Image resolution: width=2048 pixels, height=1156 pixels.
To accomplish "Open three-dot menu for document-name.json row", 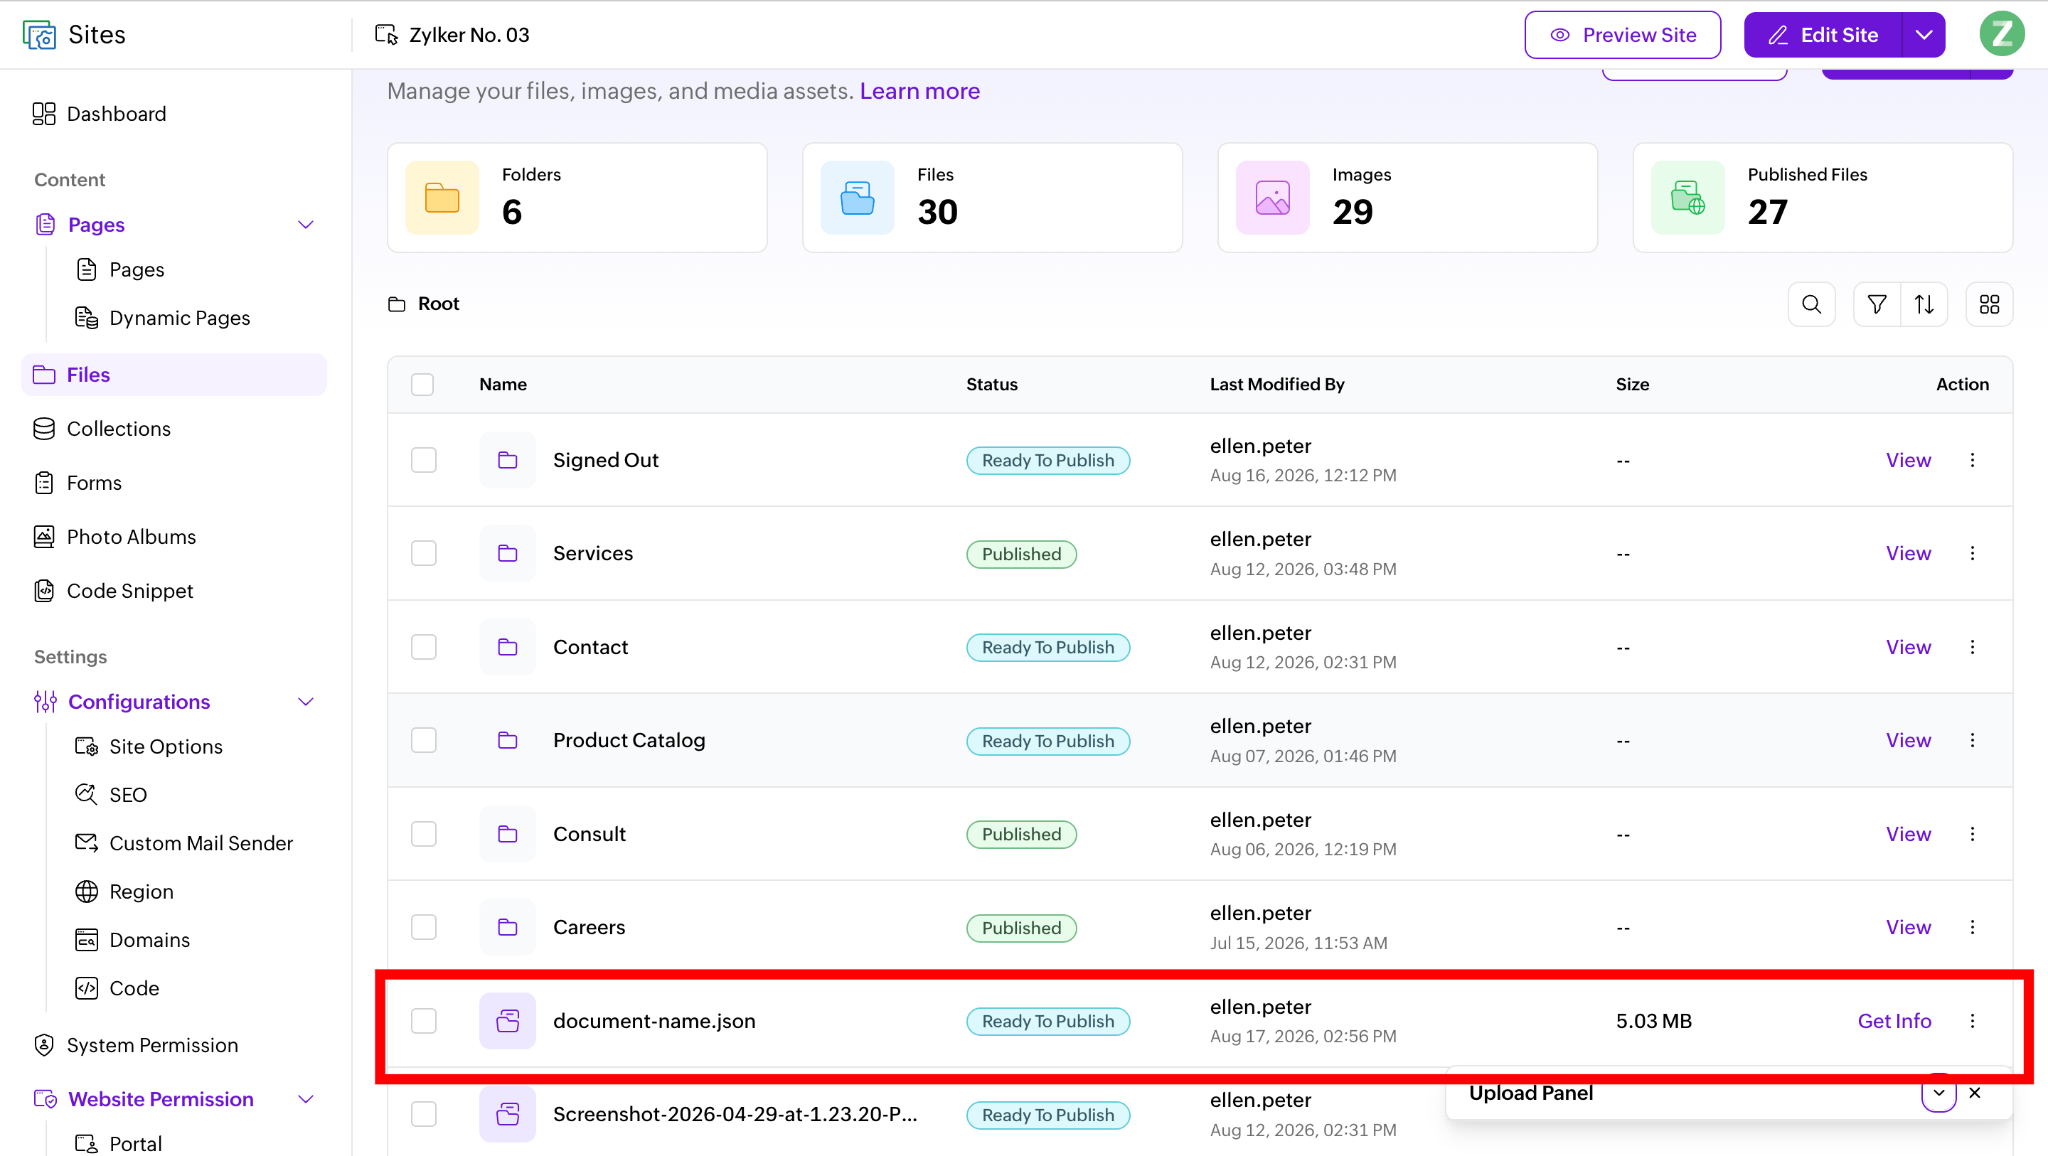I will pos(1973,1021).
